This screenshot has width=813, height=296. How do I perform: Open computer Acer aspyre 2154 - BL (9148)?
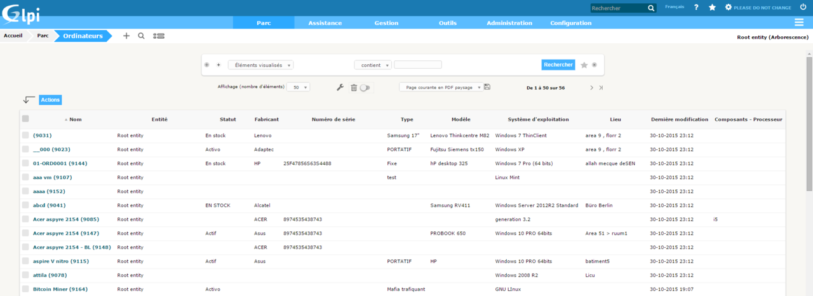pos(72,247)
